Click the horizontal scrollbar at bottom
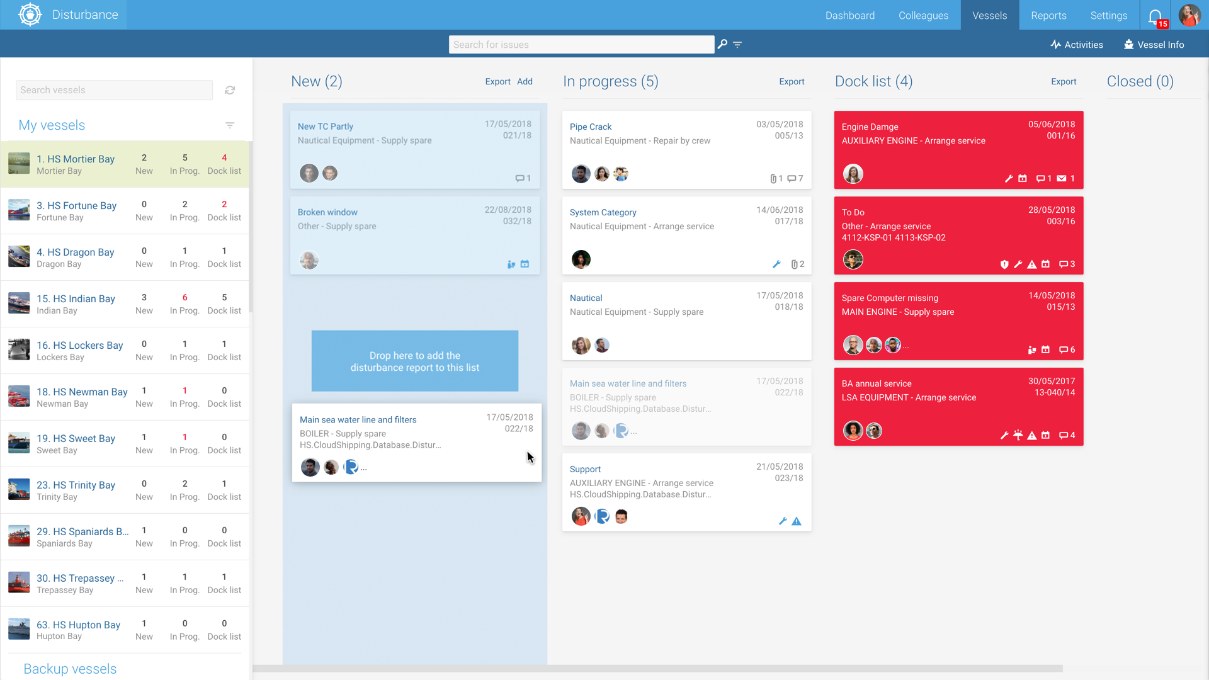 point(657,669)
